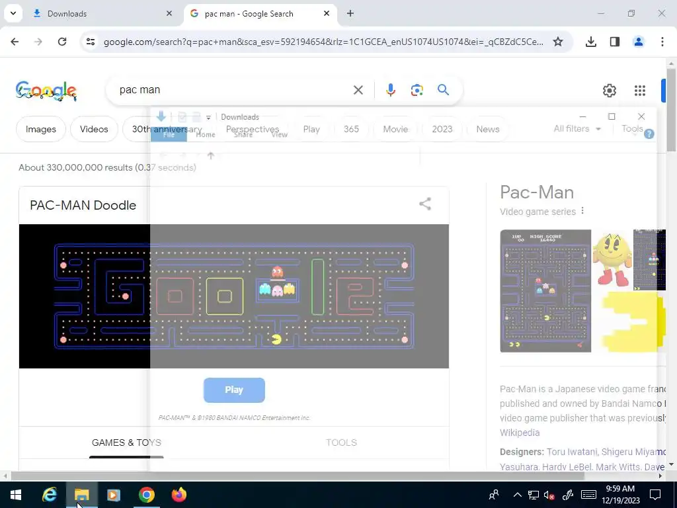
Task: Select the URL in the address bar
Action: [323, 42]
